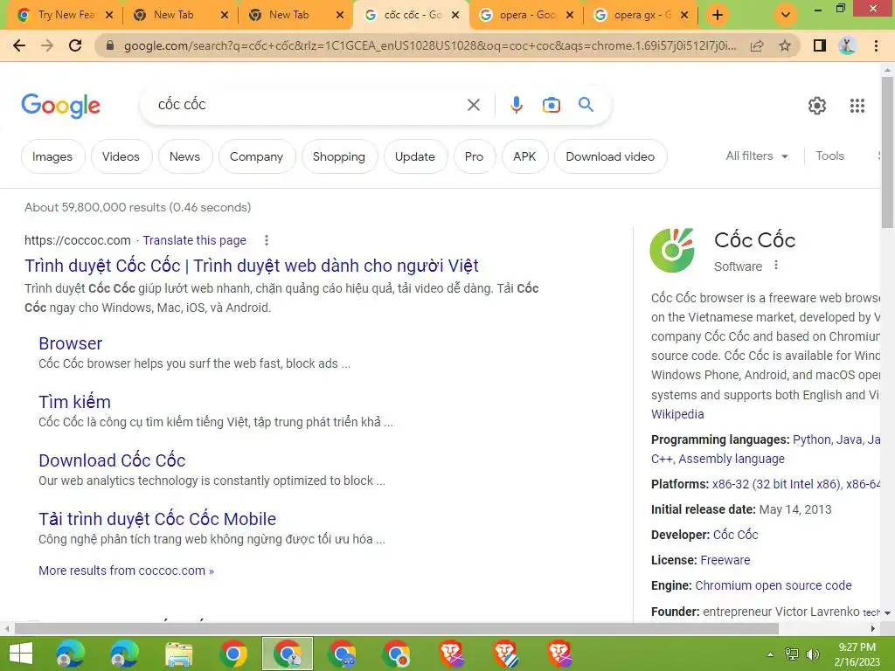Open a new tab with plus button
Image resolution: width=895 pixels, height=671 pixels.
pyautogui.click(x=718, y=15)
